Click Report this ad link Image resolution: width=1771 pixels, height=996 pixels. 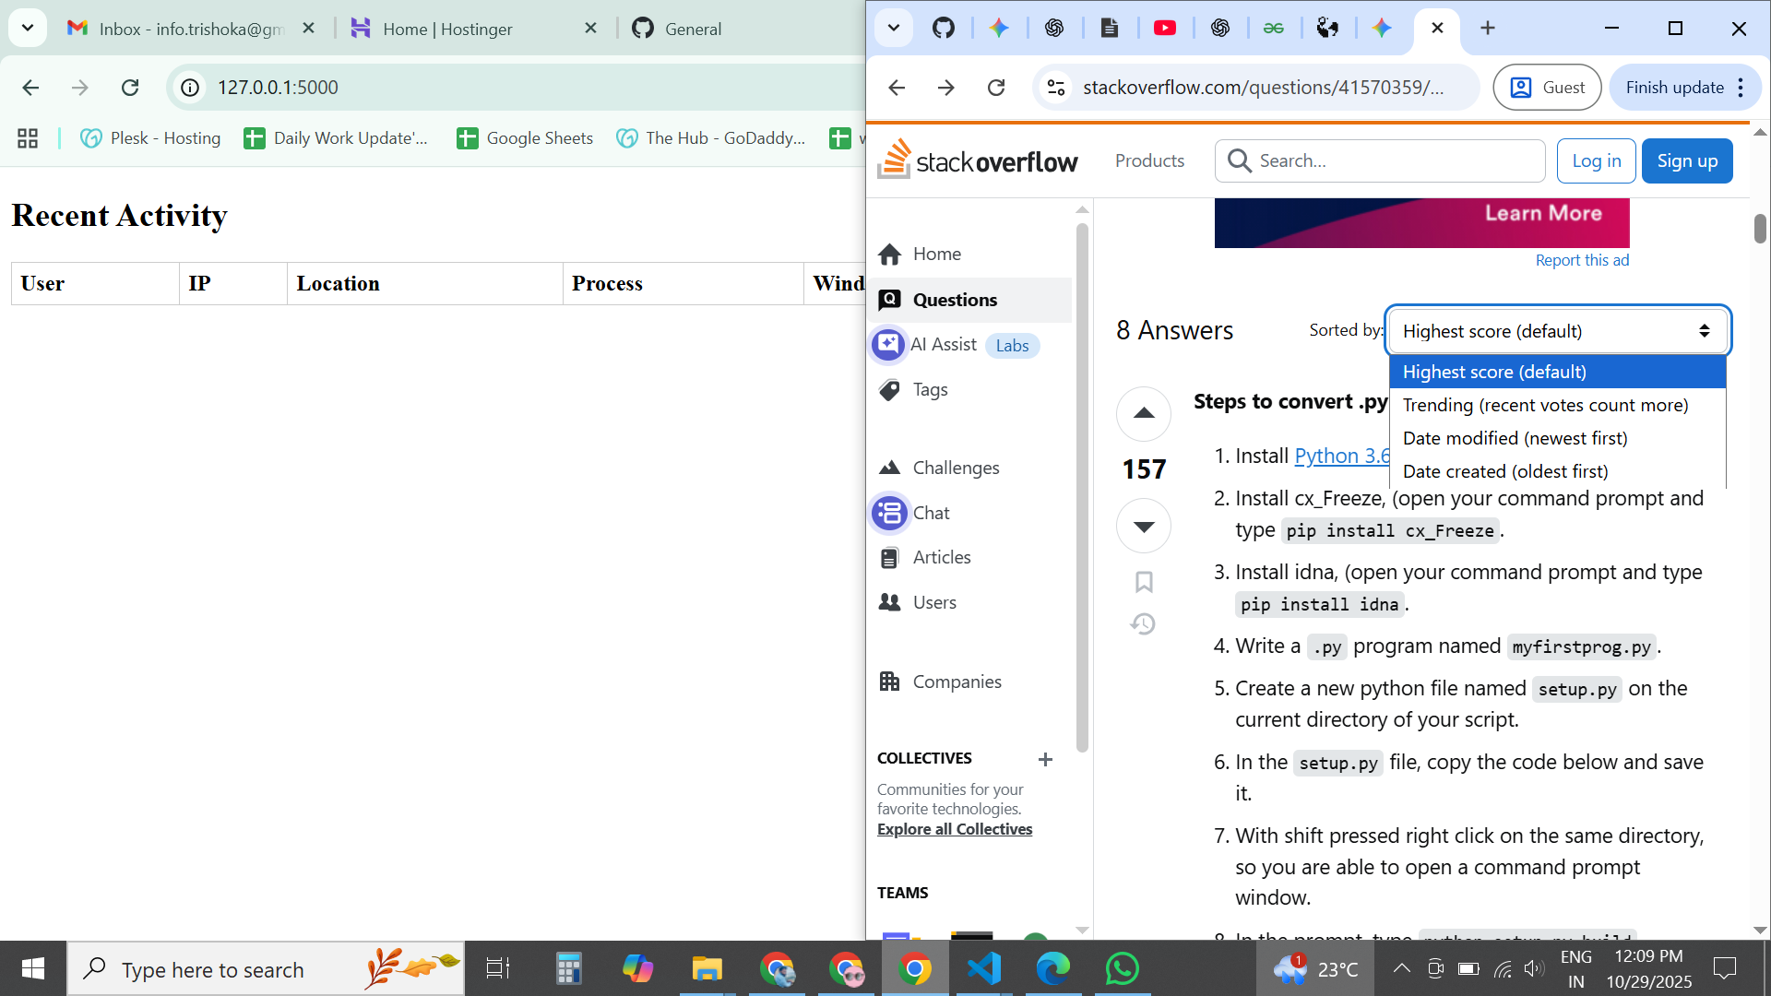pyautogui.click(x=1582, y=260)
